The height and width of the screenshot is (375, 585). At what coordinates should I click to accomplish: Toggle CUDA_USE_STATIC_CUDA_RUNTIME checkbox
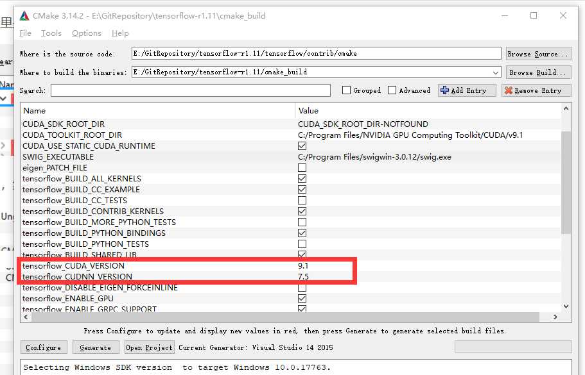click(302, 146)
